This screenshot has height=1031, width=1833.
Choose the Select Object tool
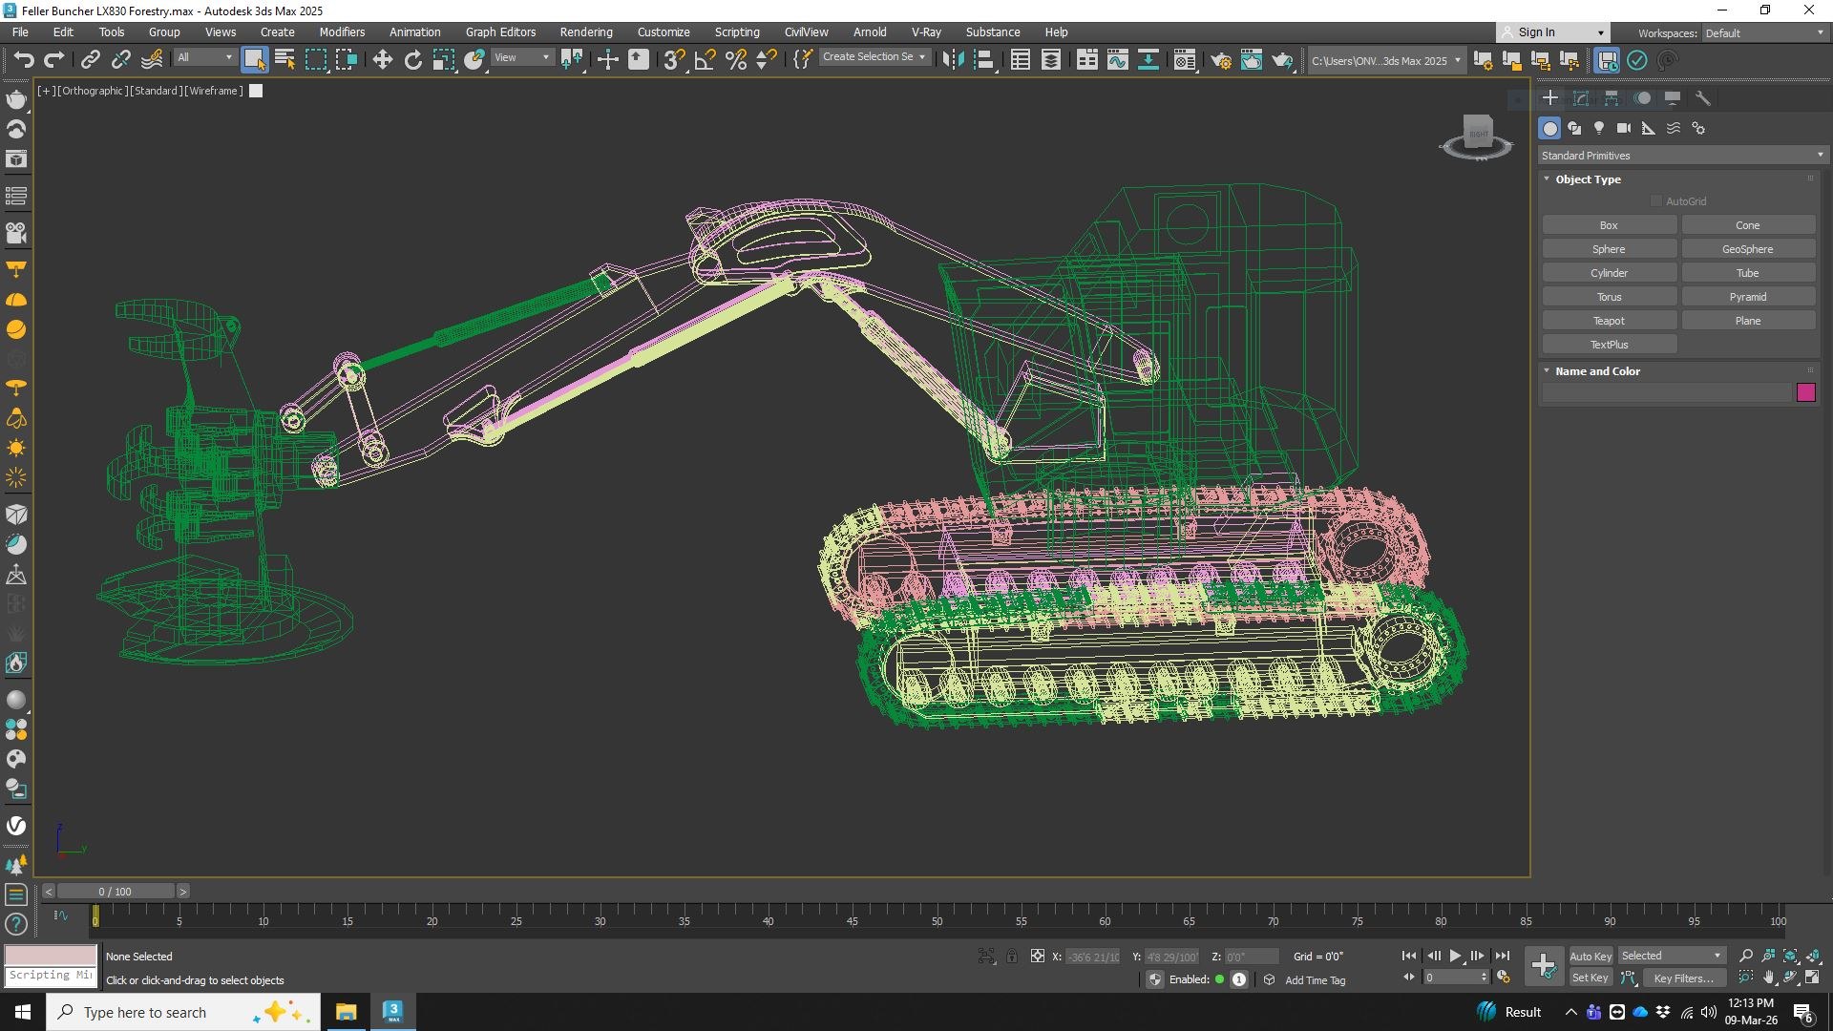coord(254,60)
